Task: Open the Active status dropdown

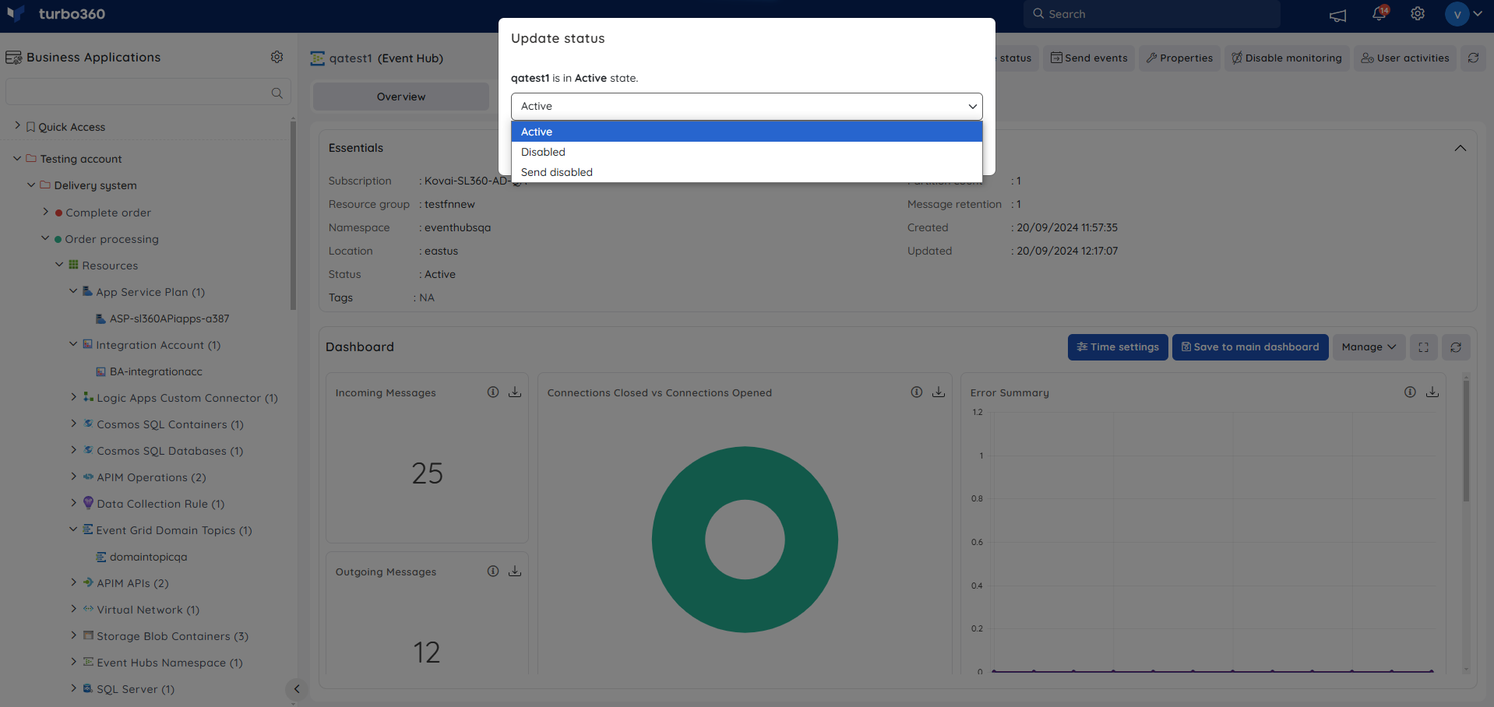Action: tap(746, 106)
